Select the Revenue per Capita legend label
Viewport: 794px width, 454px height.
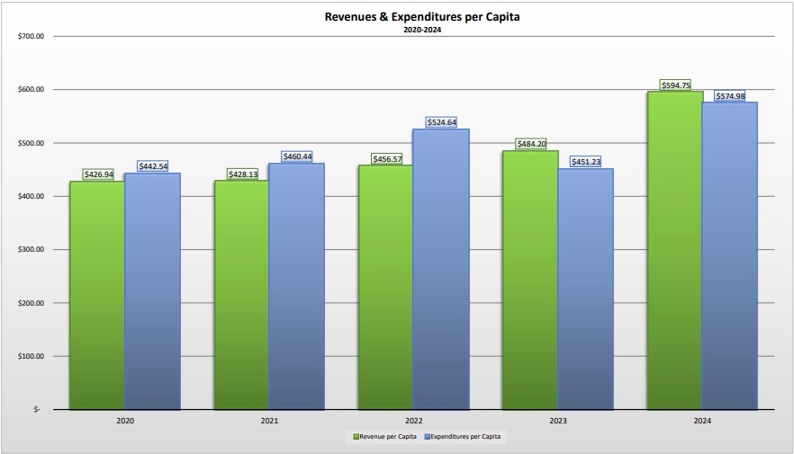[387, 437]
